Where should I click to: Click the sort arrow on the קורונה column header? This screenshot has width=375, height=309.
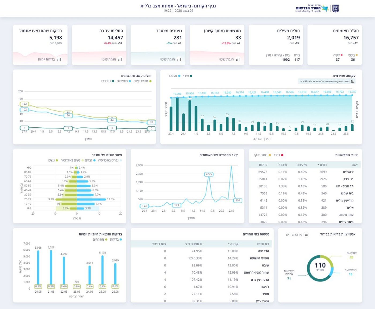229,244
